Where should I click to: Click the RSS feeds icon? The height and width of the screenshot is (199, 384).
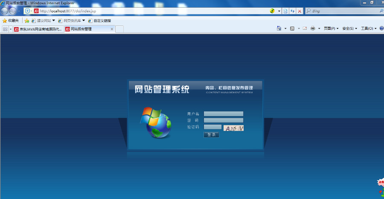[292, 28]
